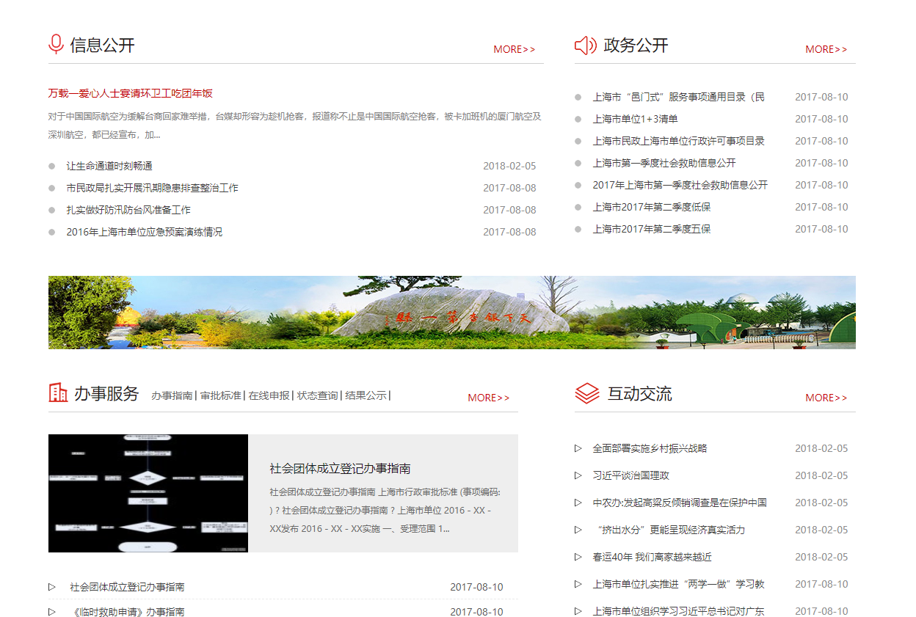
Task: Open 上海市第一季度社会救助信息公开
Action: [664, 163]
